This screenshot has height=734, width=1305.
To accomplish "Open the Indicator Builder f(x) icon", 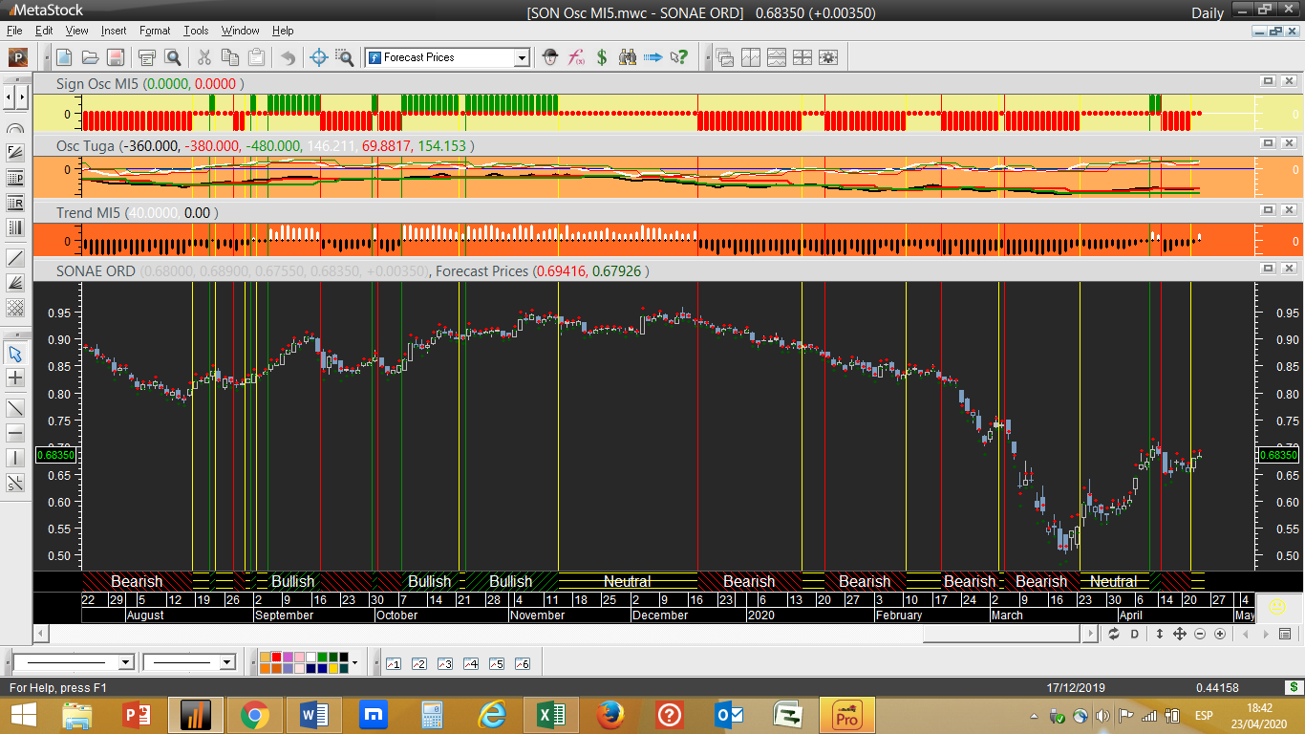I will (x=576, y=57).
